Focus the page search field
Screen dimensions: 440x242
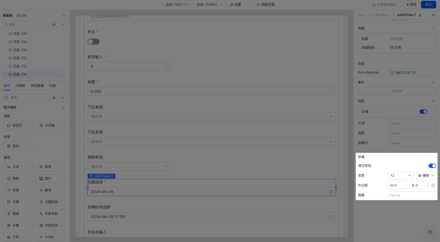[x=26, y=25]
